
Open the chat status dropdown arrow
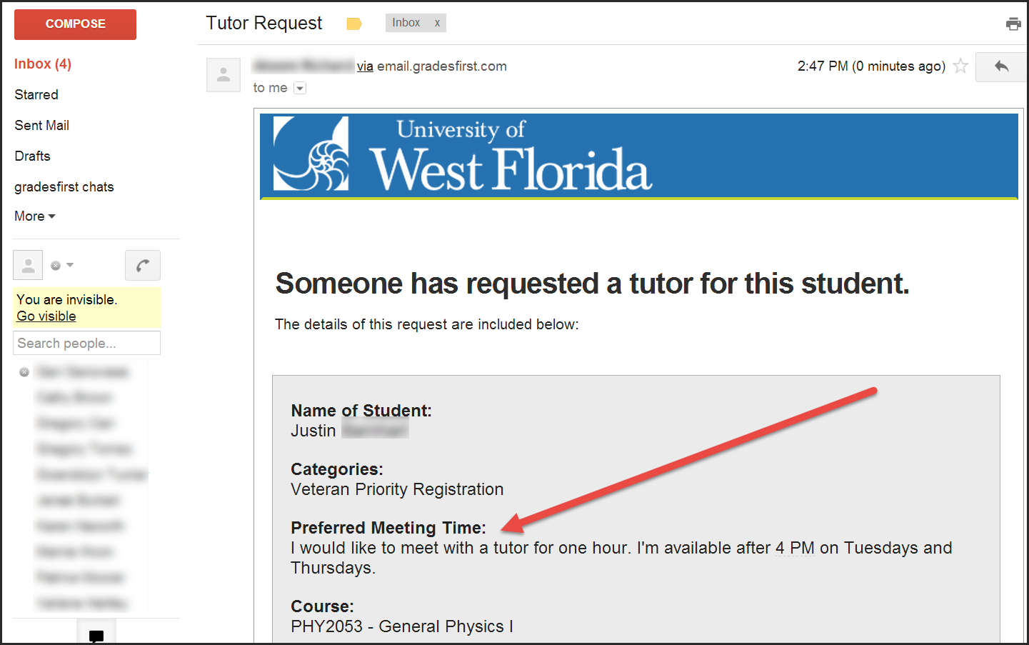click(x=68, y=265)
